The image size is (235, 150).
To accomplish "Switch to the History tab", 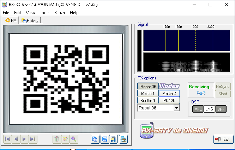I will click(x=30, y=20).
